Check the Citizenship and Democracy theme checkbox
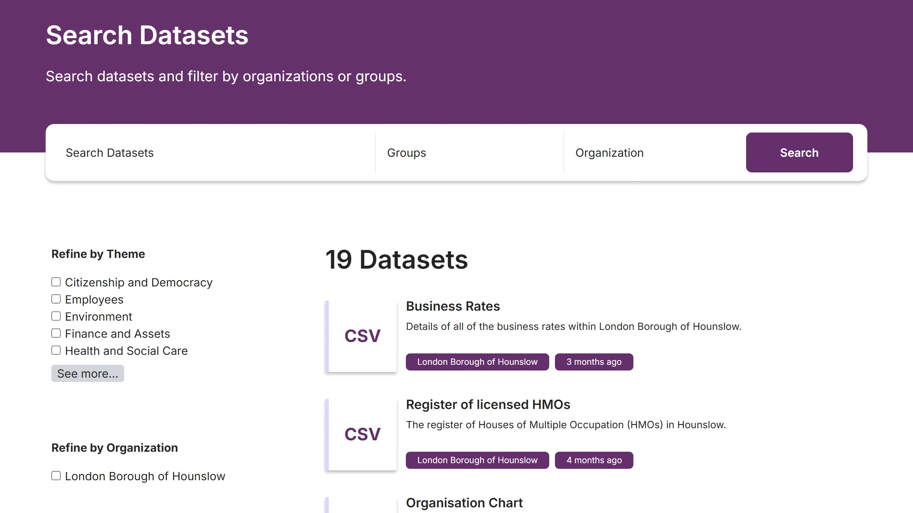Screen dimensions: 913x513 click(x=56, y=282)
